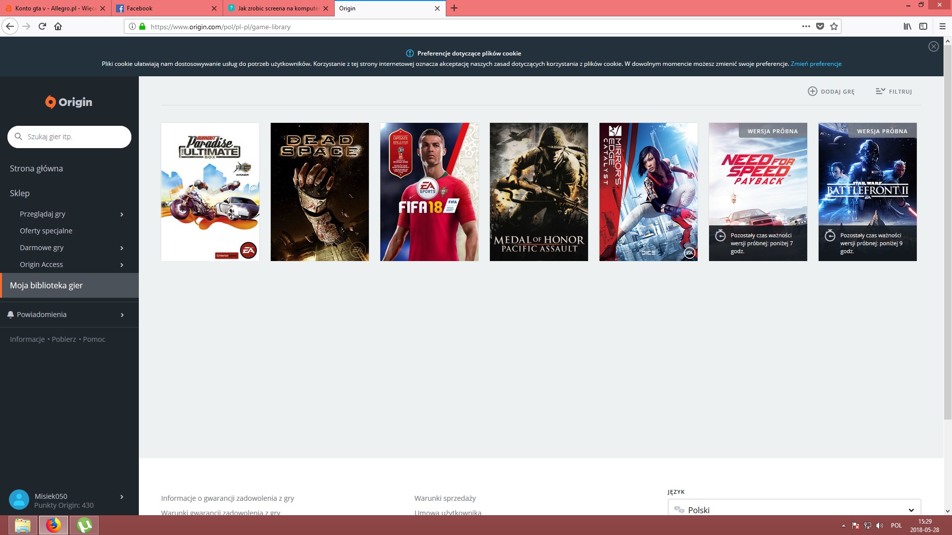This screenshot has width=952, height=535.
Task: Click the green padlock security icon
Action: pos(142,27)
